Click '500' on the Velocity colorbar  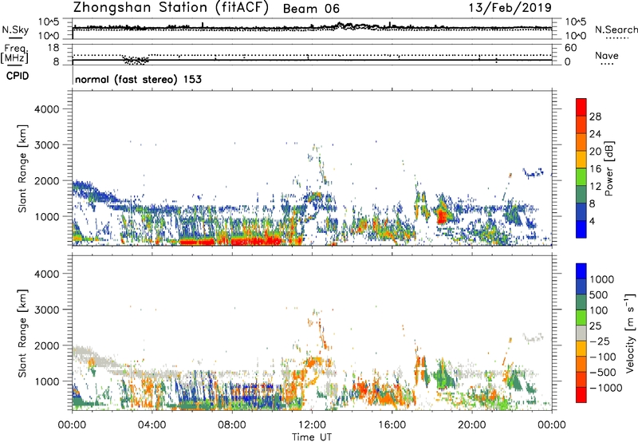(599, 294)
